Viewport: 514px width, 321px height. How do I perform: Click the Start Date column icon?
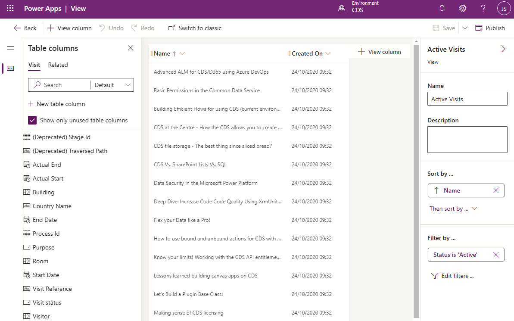pos(27,275)
